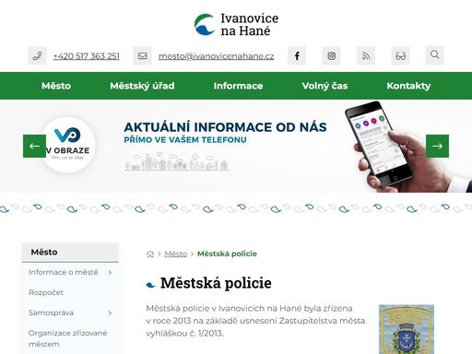Image resolution: width=472 pixels, height=354 pixels.
Task: Click the Městská policie page heading
Action: [216, 283]
